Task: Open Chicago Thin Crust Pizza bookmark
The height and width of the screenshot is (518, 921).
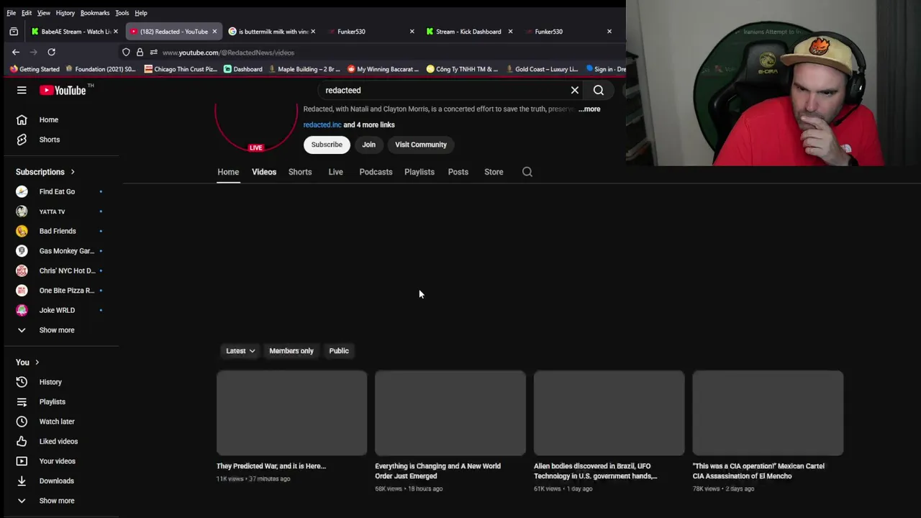Action: (x=181, y=69)
